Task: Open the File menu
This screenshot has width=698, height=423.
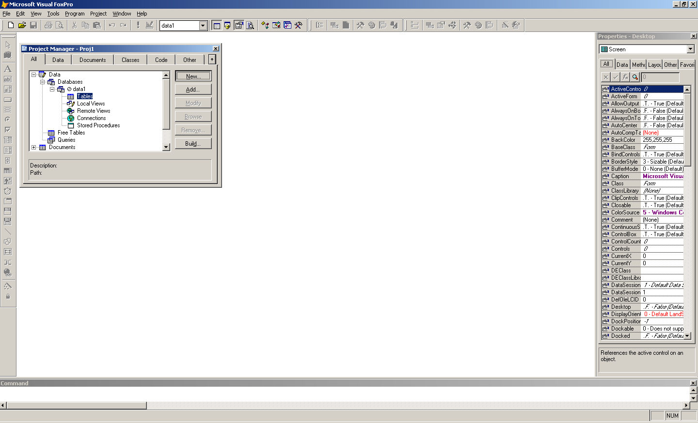Action: click(x=6, y=14)
